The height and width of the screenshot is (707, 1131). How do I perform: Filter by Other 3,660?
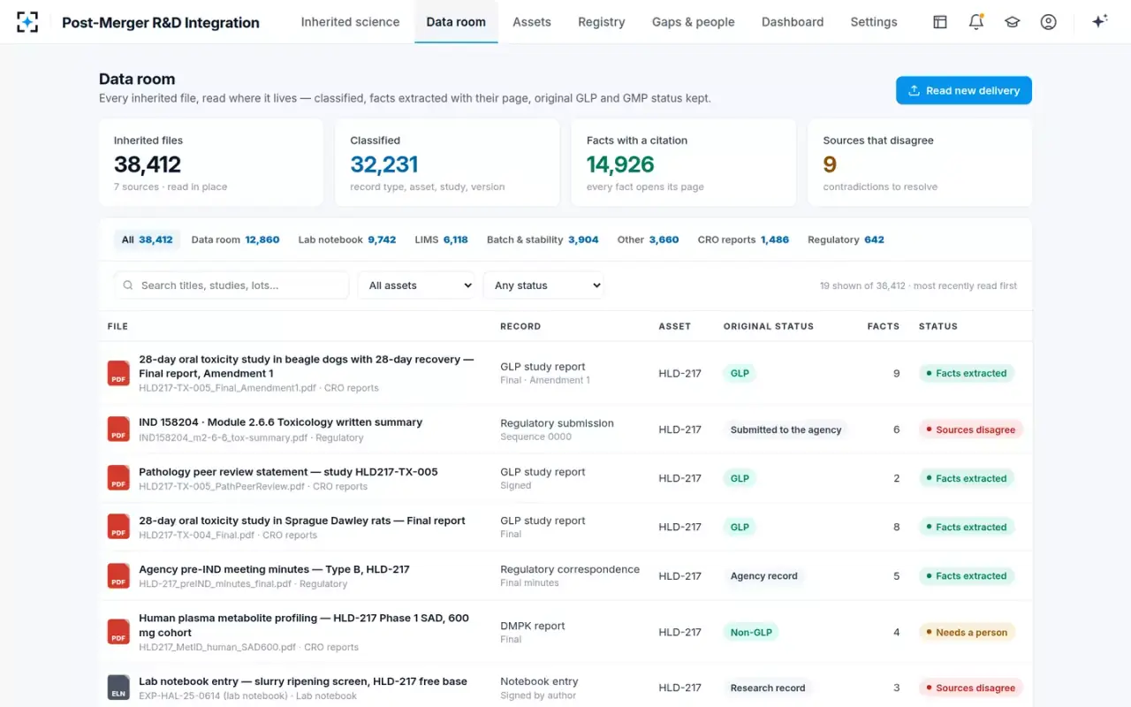(x=649, y=239)
